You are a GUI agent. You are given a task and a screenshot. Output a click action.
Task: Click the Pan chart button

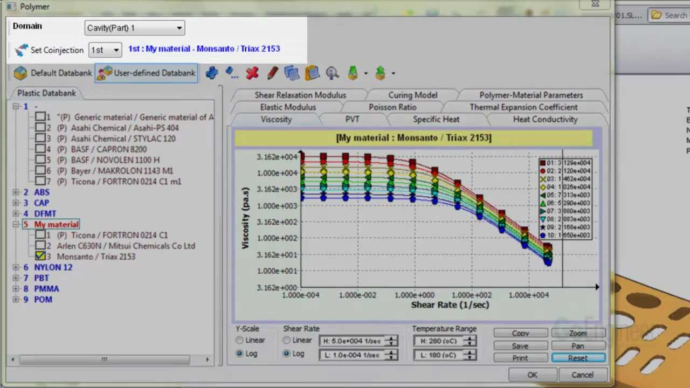click(x=578, y=345)
